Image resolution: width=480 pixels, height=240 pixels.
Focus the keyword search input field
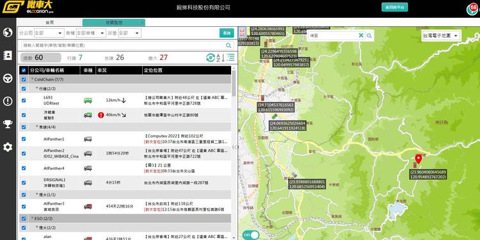click(124, 45)
